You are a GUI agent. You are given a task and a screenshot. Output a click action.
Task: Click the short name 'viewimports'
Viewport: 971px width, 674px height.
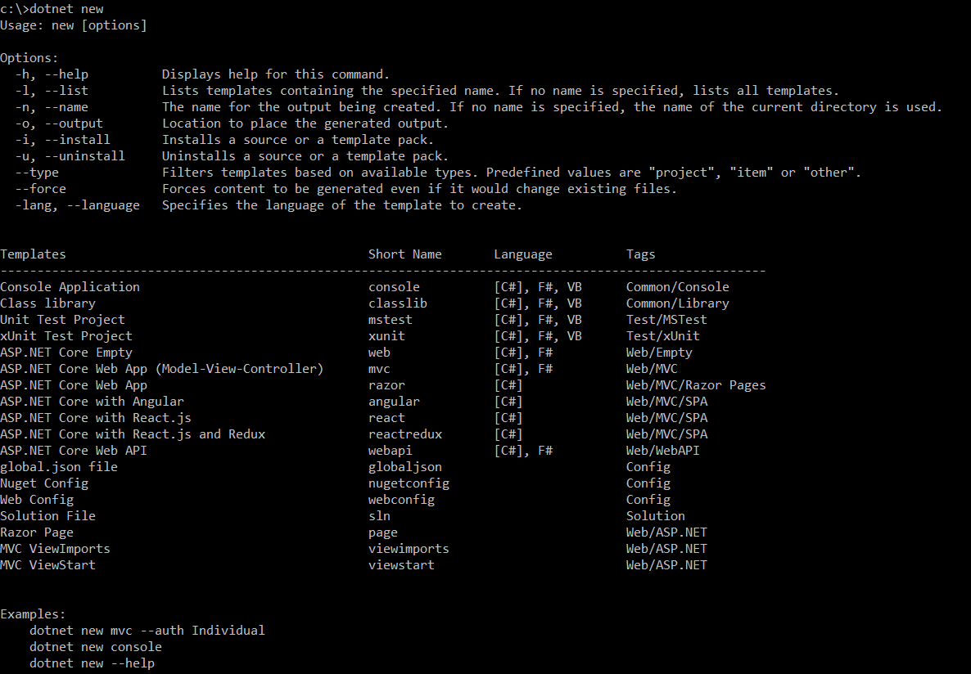(409, 549)
